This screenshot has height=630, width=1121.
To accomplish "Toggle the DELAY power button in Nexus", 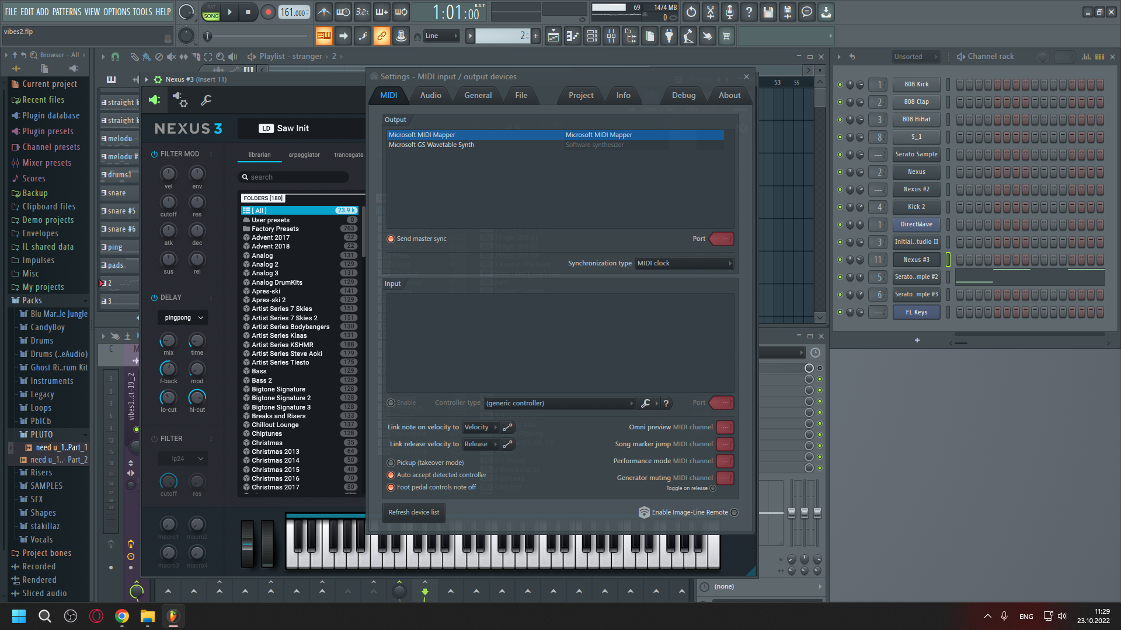I will 154,297.
